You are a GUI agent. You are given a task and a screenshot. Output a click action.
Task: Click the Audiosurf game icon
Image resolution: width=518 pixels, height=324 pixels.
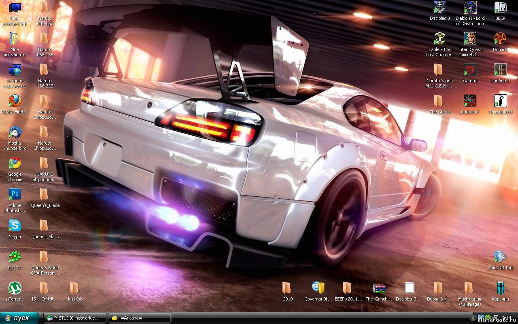click(x=470, y=101)
